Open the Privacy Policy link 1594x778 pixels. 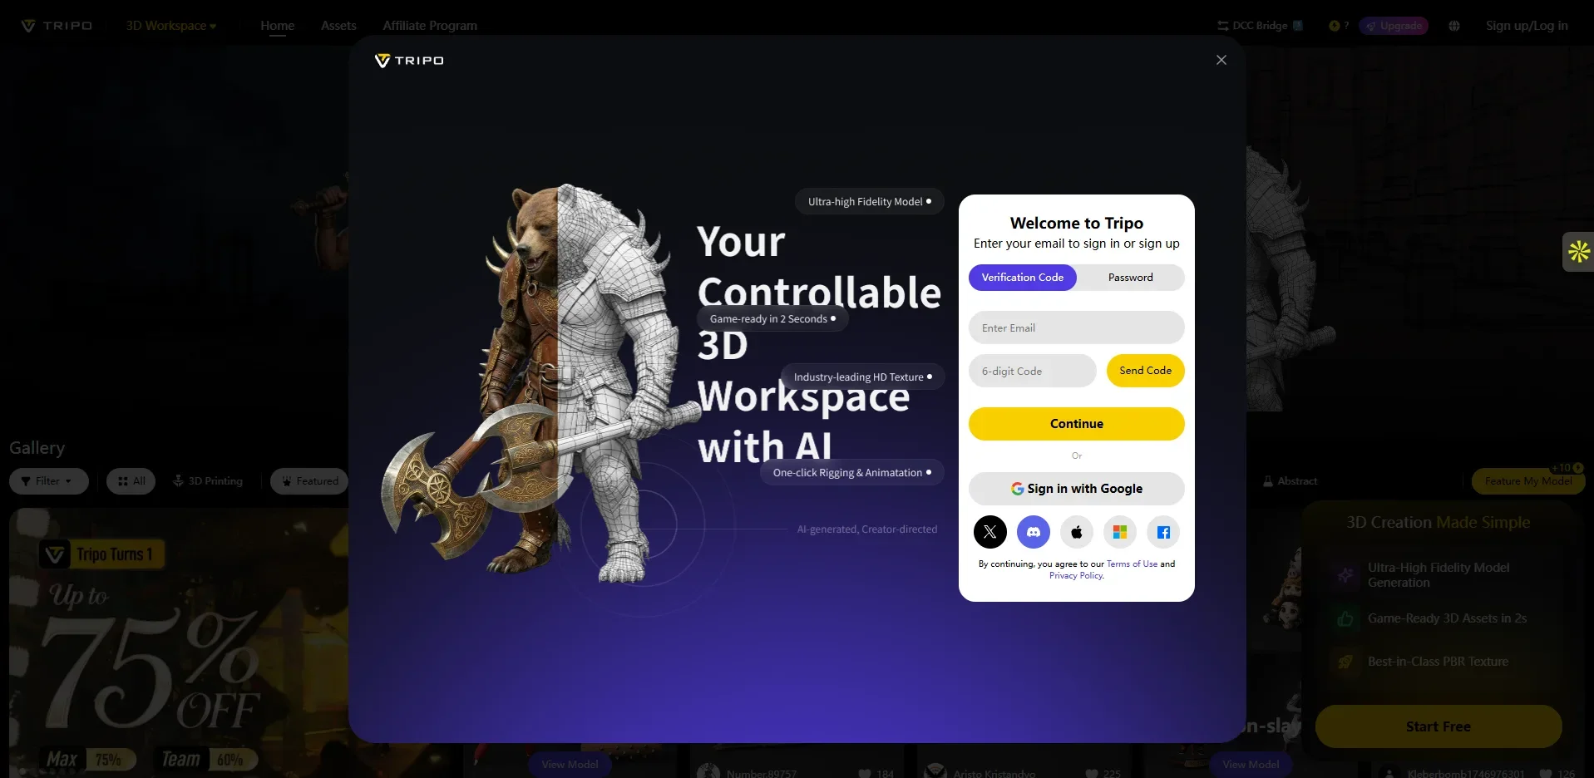[x=1076, y=575]
